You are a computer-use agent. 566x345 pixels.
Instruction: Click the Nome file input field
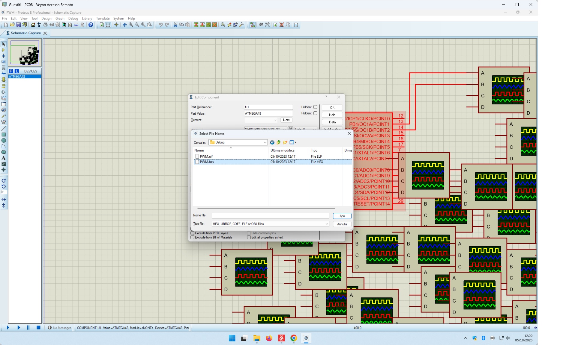click(x=270, y=216)
